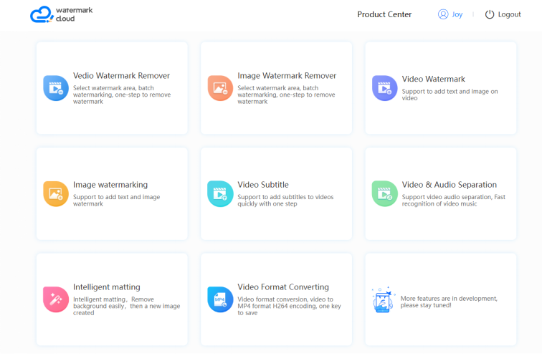
Task: Select the Image Watermark Remover title
Action: click(287, 76)
